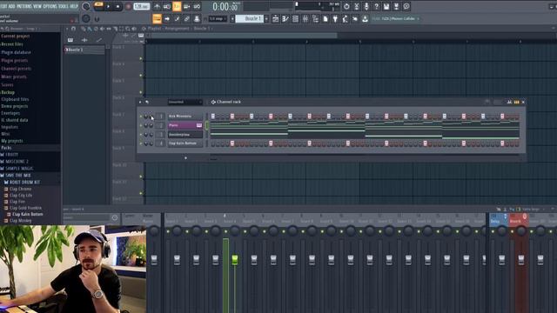The image size is (557, 313).
Task: Click the audio editor scissors icon
Action: (x=356, y=6)
